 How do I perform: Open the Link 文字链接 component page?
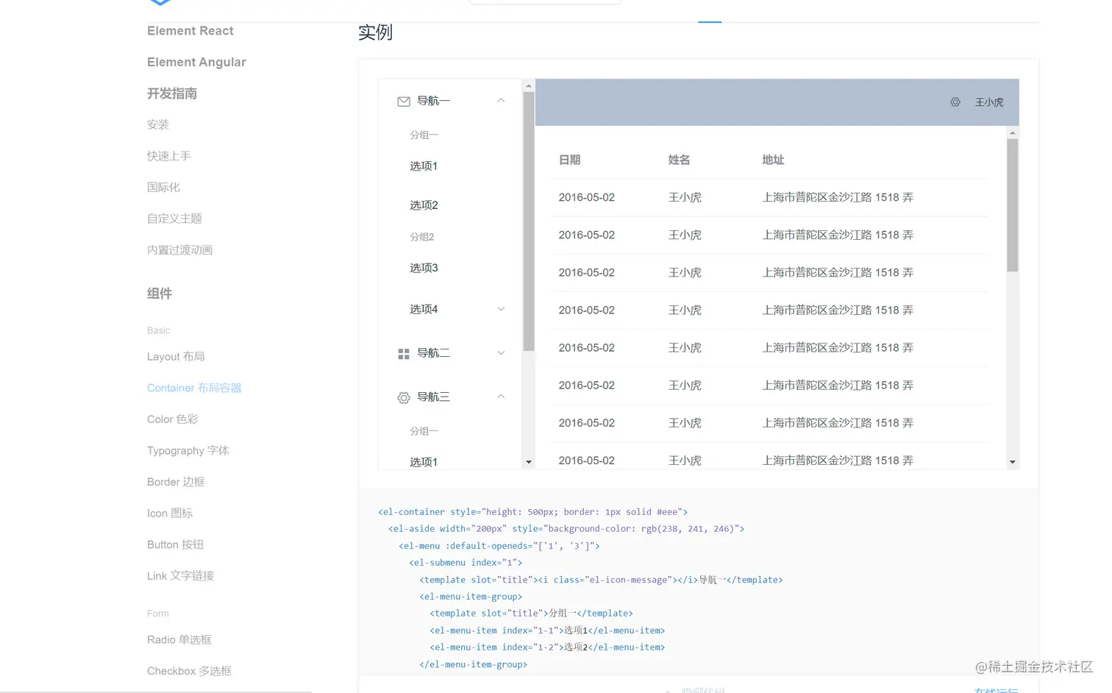click(x=180, y=576)
